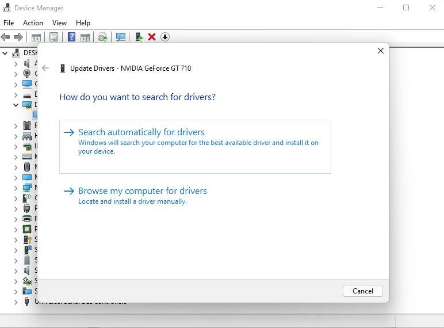The height and width of the screenshot is (328, 444).
Task: Open the File menu
Action: coord(9,23)
